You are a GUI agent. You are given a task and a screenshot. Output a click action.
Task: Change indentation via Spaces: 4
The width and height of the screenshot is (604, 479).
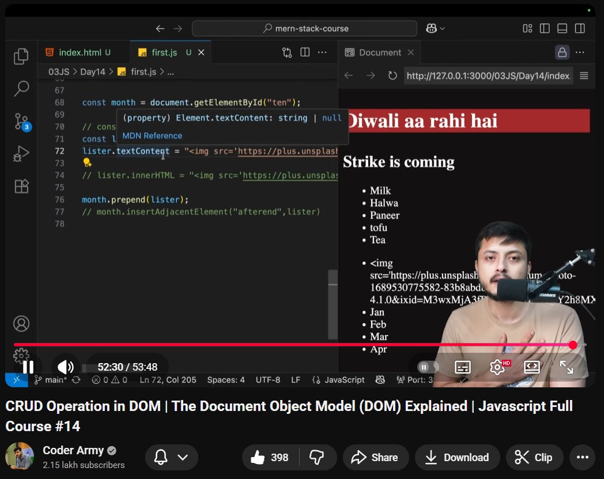226,380
